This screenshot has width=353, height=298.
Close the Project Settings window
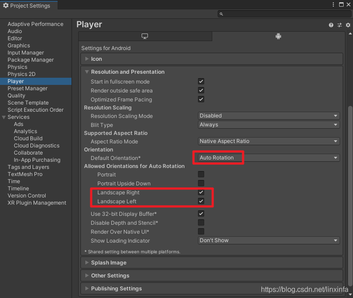(x=349, y=4)
